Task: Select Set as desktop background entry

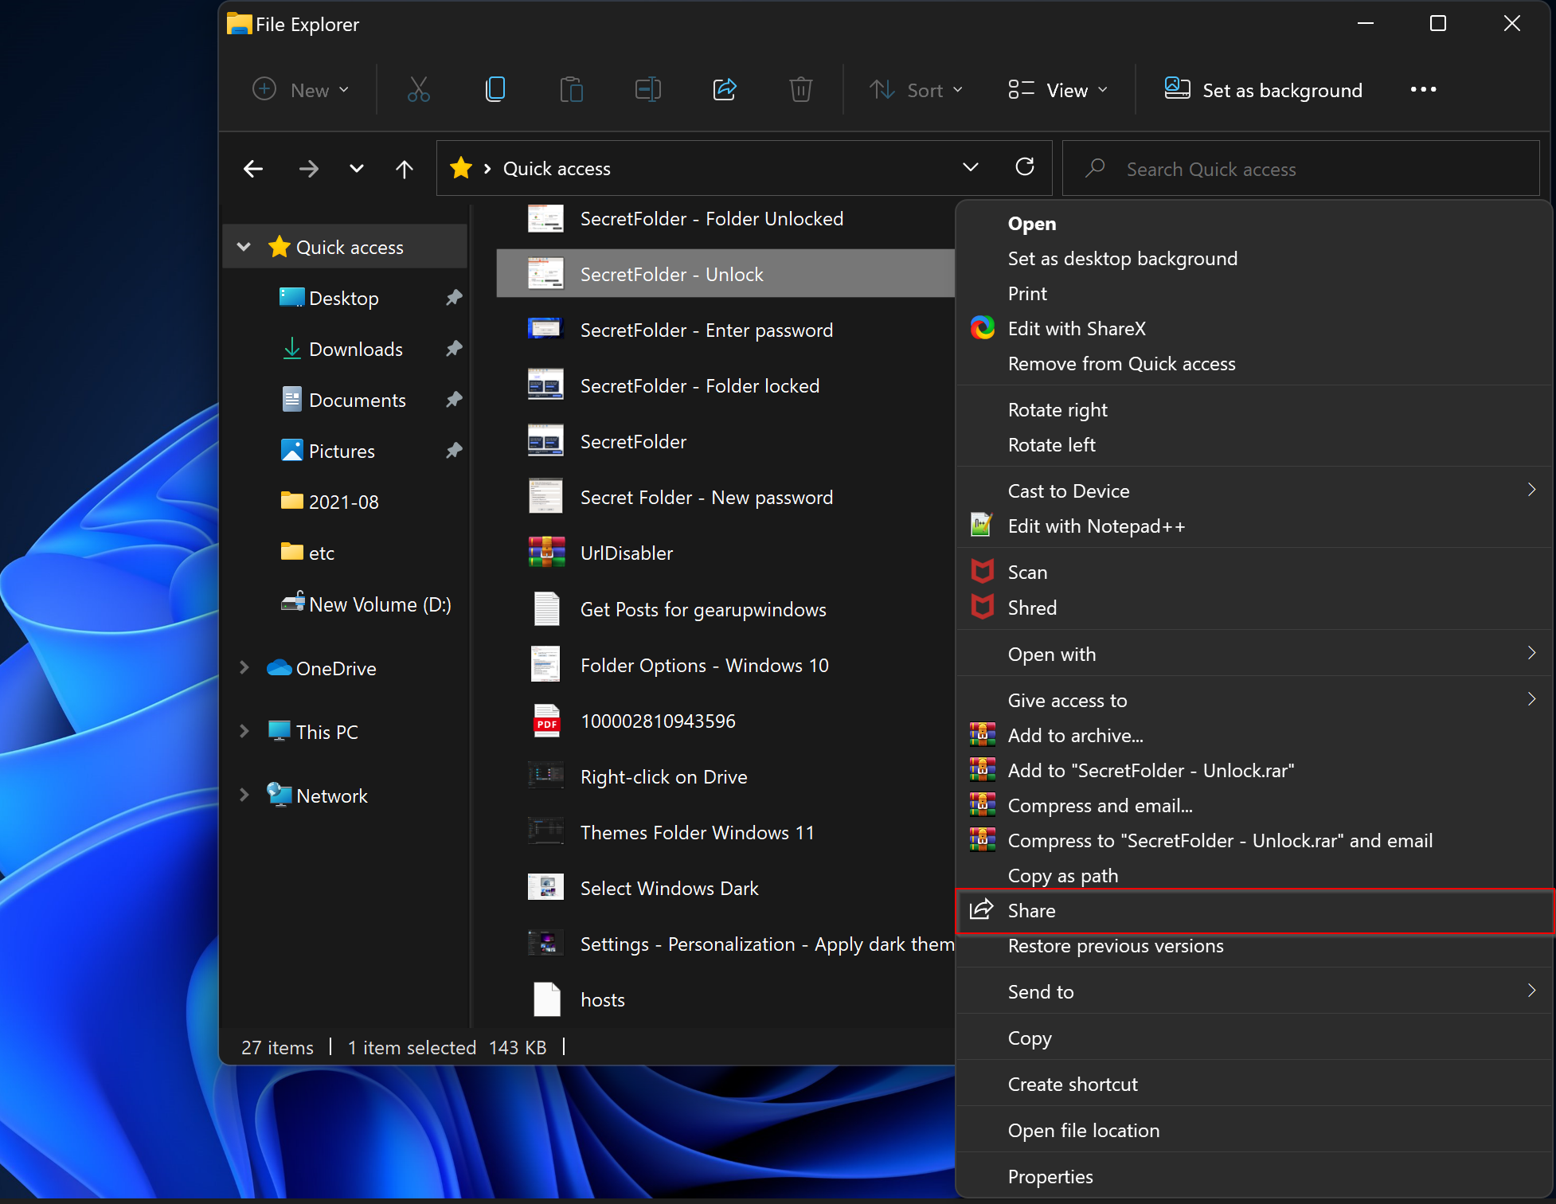Action: (x=1253, y=259)
